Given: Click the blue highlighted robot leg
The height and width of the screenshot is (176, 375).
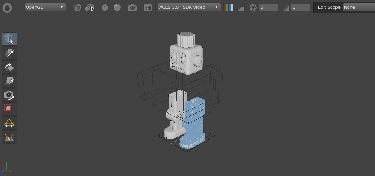Looking at the screenshot, I should tap(194, 124).
